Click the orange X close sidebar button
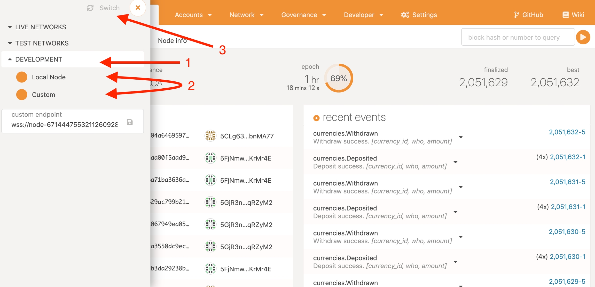 point(138,8)
